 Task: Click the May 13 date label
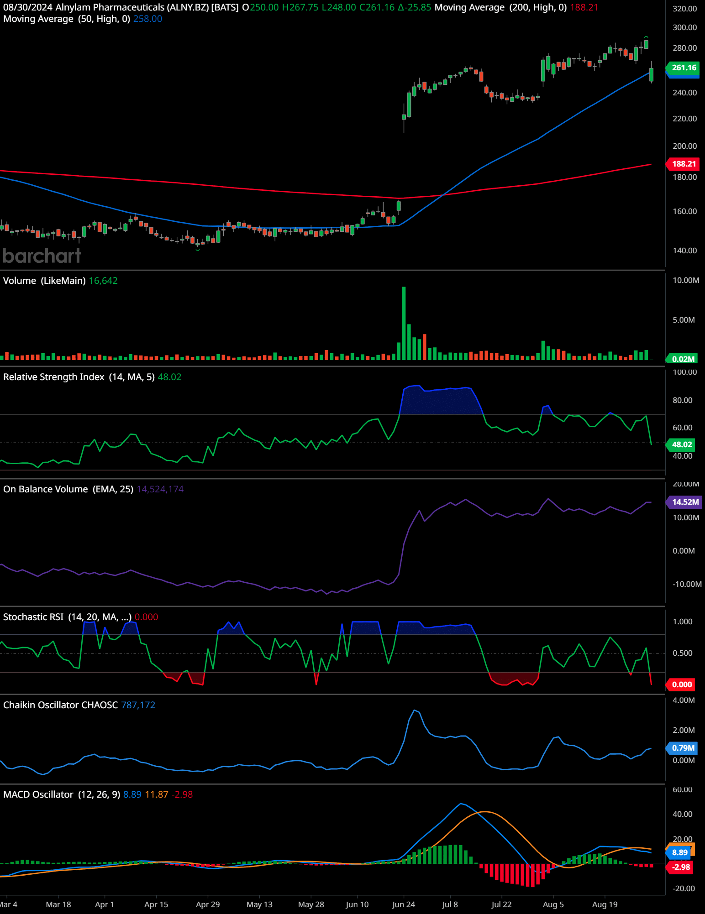259,904
